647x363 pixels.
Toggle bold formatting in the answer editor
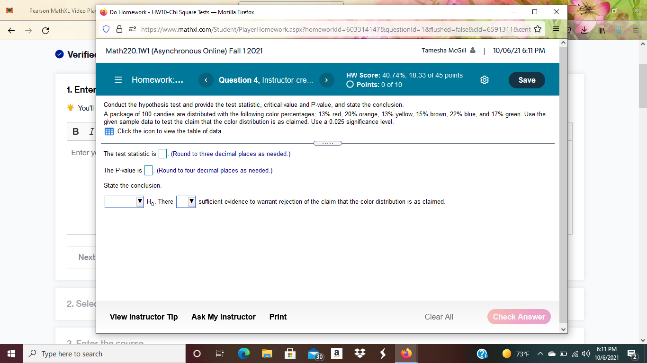[x=75, y=131]
